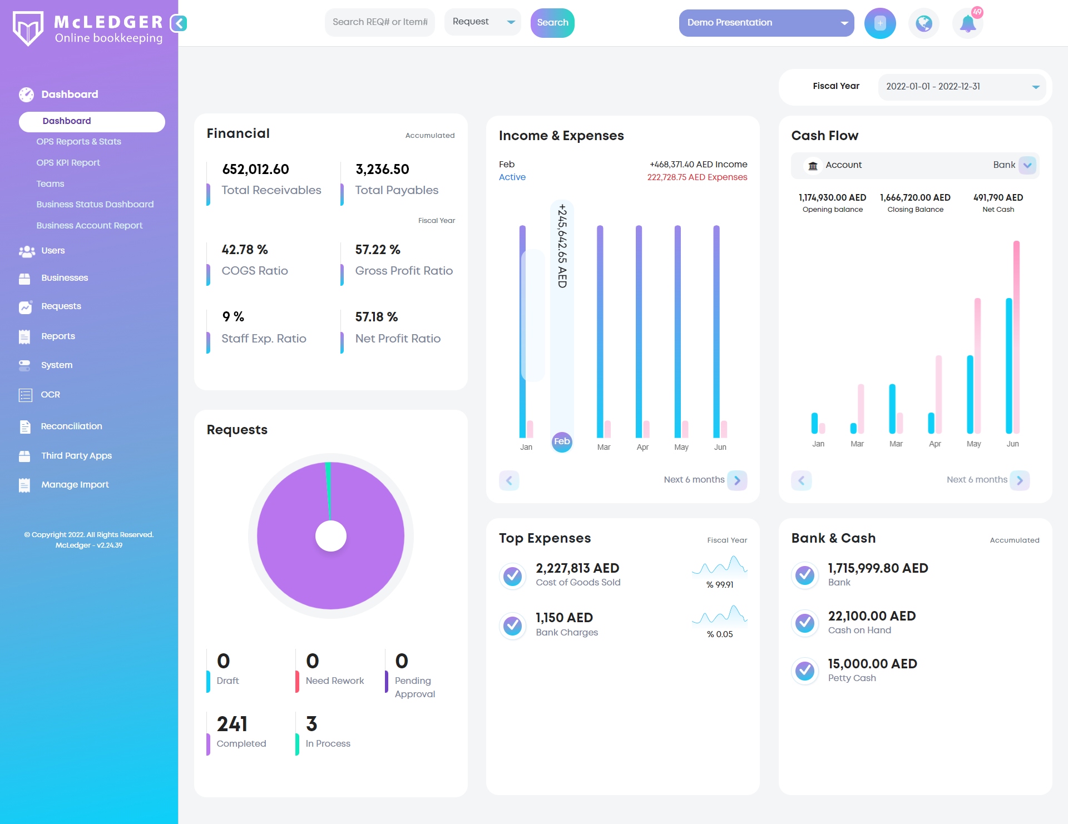Click the Total Receivables value 652,012.60
Screen dimensions: 1068x824
[255, 170]
